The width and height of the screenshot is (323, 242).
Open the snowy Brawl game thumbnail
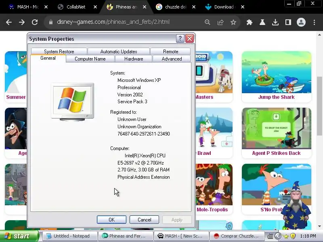tap(214, 128)
